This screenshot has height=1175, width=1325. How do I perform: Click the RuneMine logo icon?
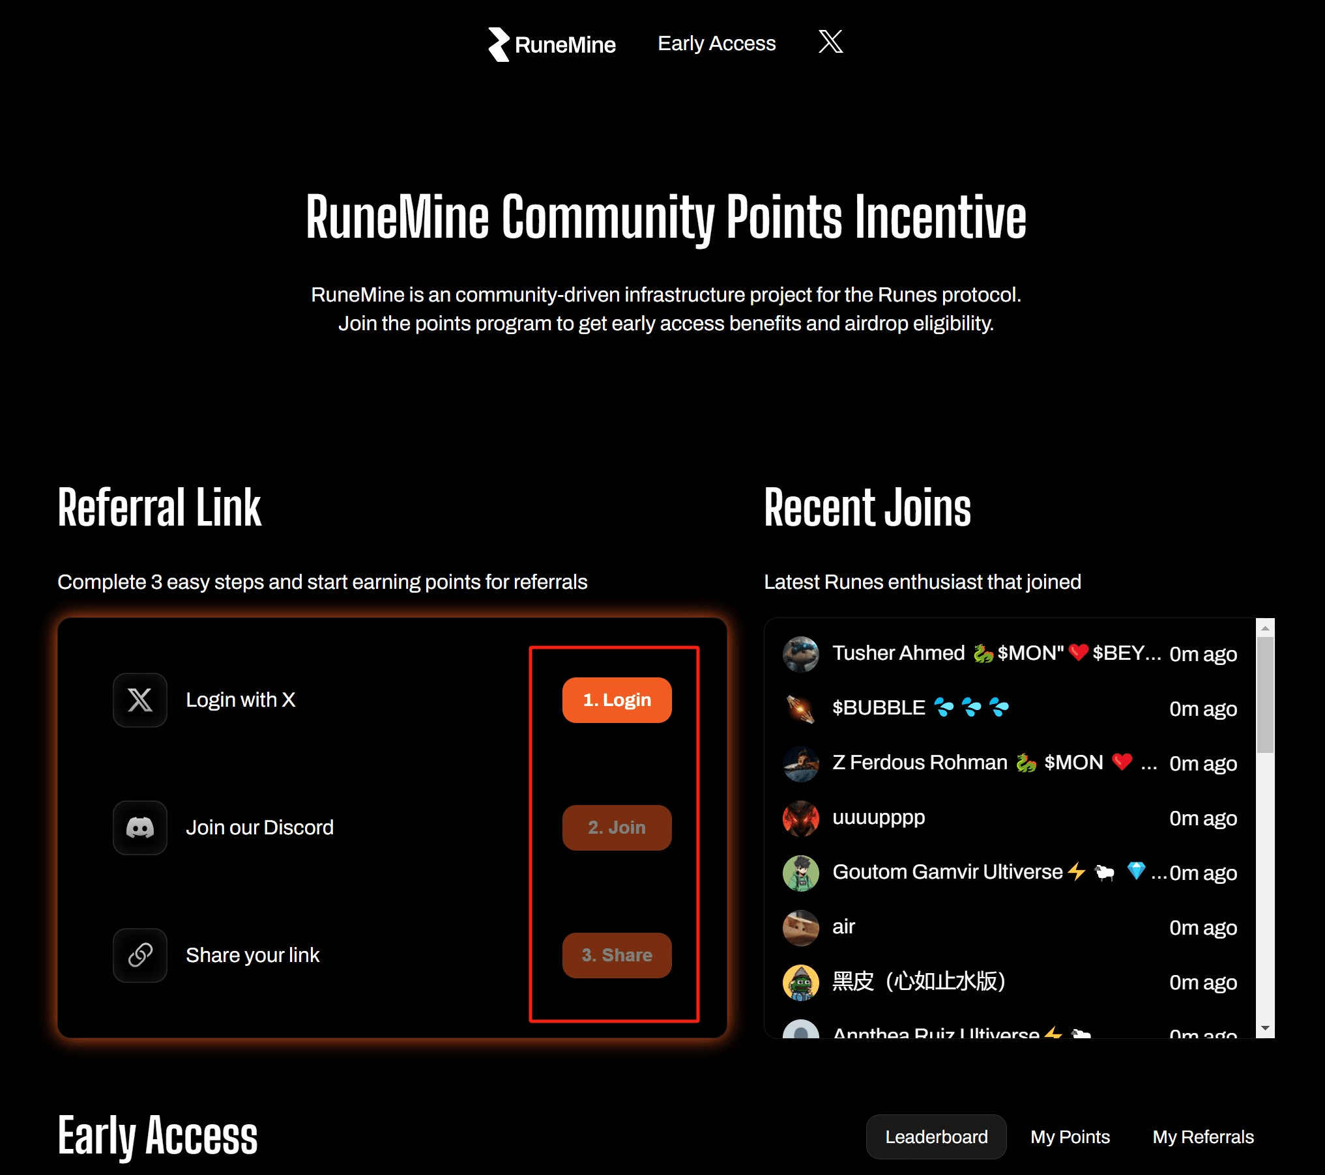tap(499, 44)
